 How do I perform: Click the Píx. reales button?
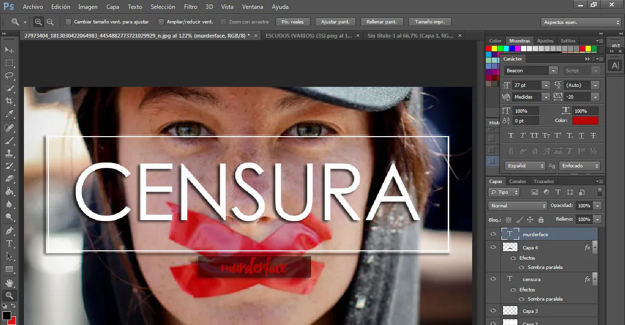[x=293, y=22]
